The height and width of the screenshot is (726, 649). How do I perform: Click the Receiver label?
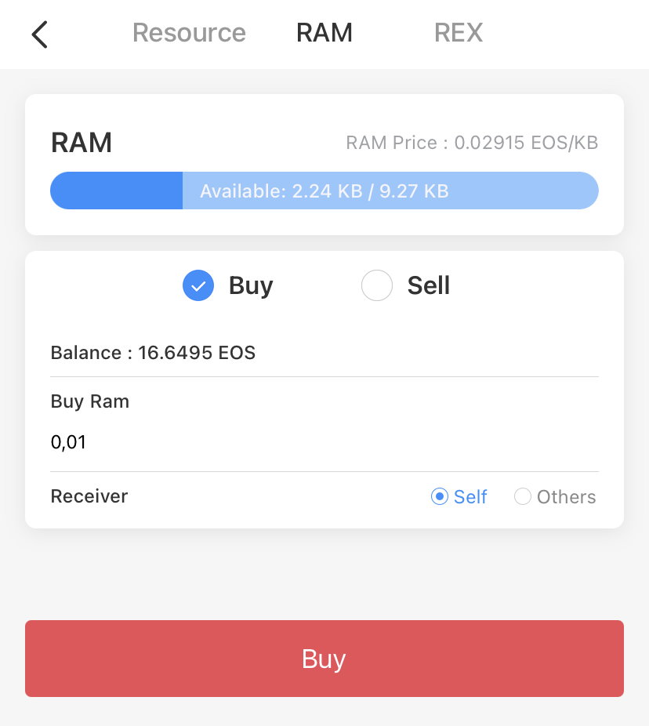[x=89, y=496]
